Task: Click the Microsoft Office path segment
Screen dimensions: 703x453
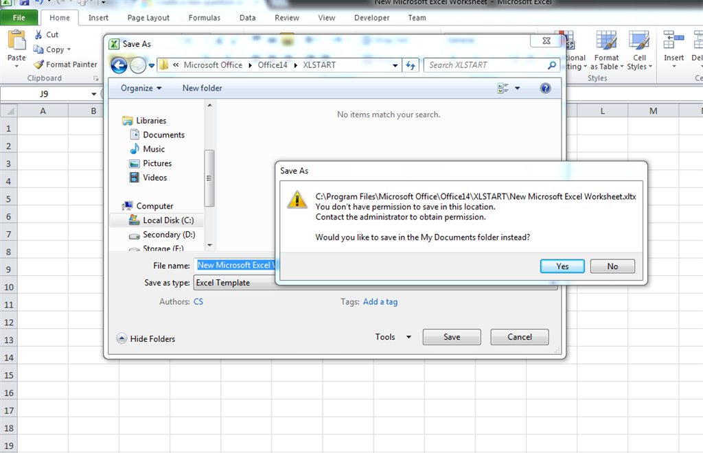Action: (213, 65)
